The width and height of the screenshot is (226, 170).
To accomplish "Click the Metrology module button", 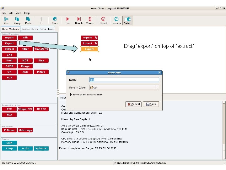I will pos(25,130).
